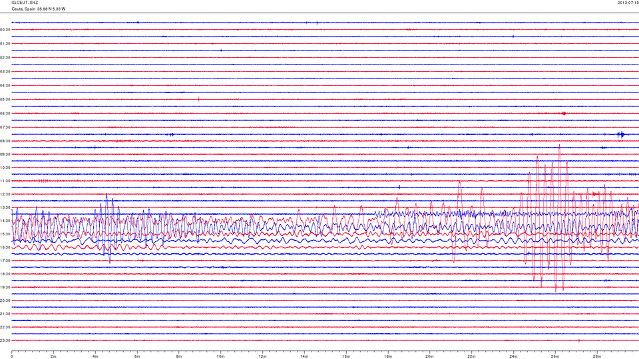Click the red burst on the 06:30 trace
This screenshot has width=639, height=359.
tap(564, 114)
